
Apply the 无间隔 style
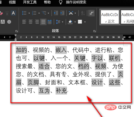(127, 17)
